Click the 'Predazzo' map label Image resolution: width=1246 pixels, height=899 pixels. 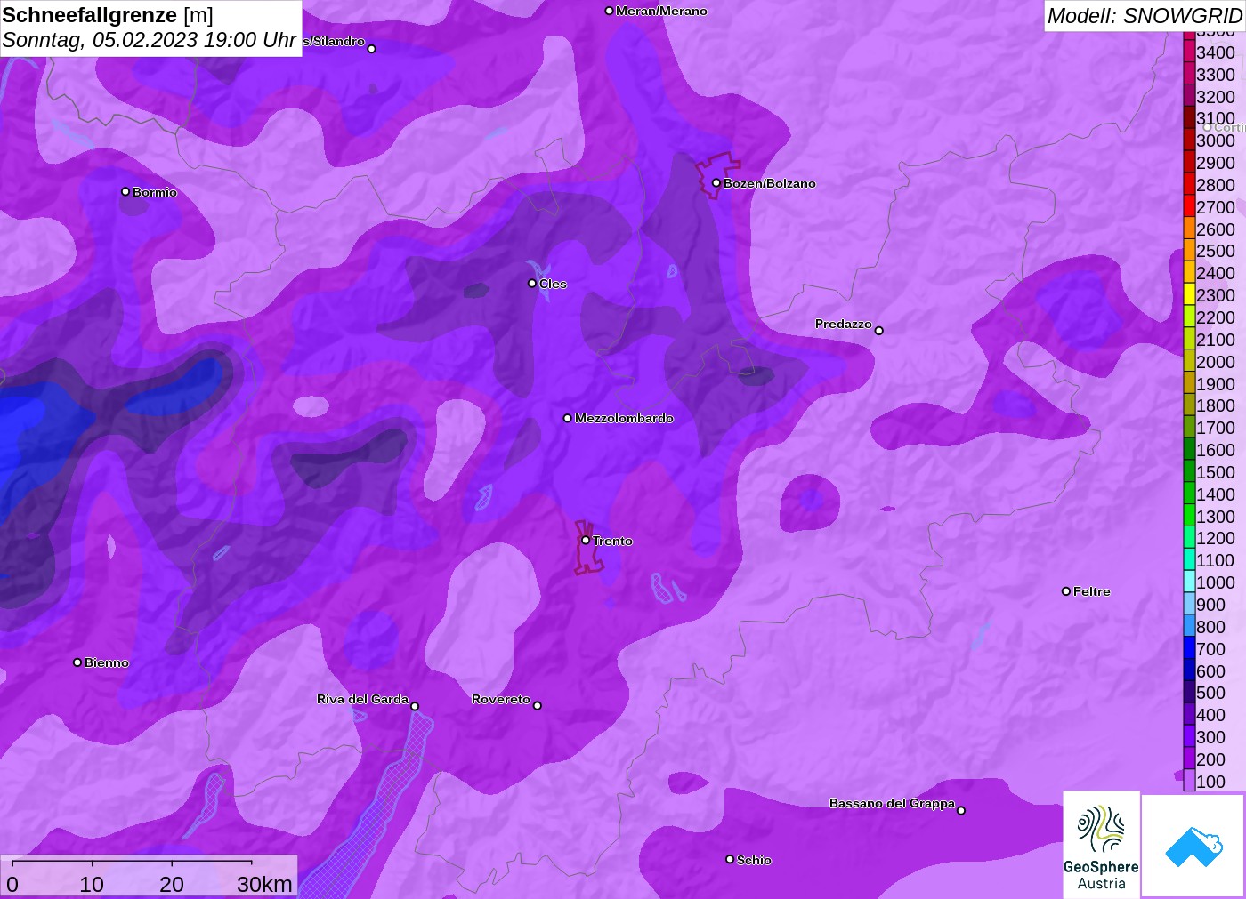[x=844, y=324]
